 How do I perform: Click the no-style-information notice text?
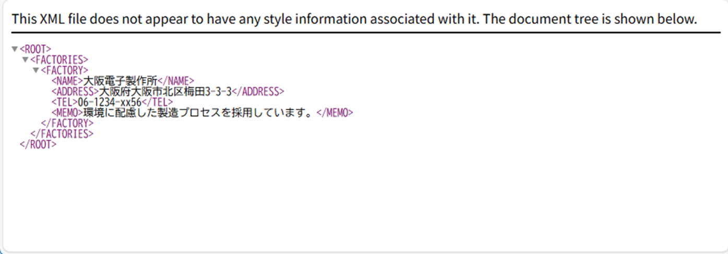(x=354, y=19)
